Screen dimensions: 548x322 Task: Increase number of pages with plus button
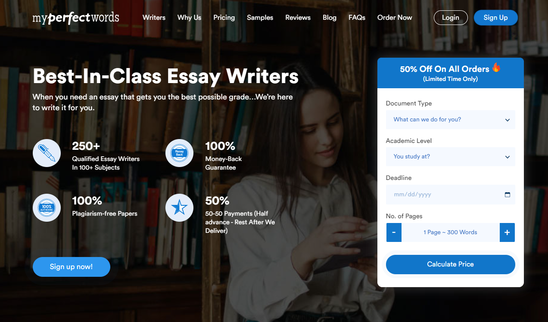point(507,232)
